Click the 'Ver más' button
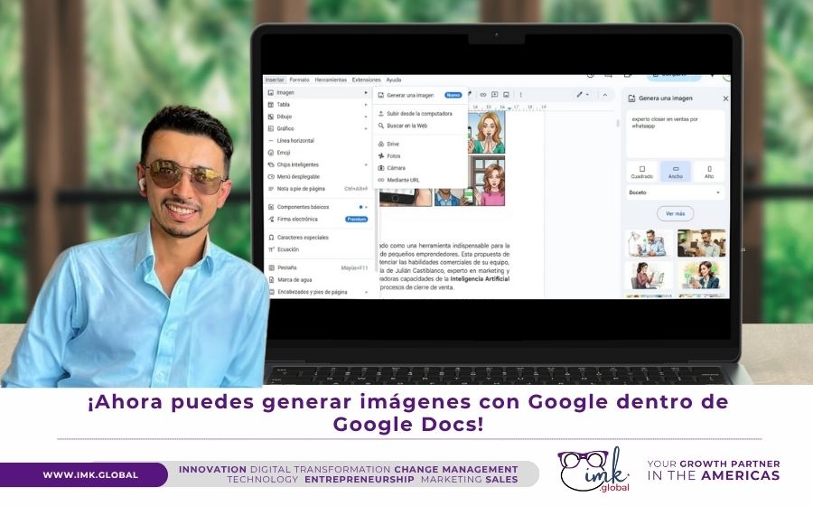This screenshot has height=506, width=813. pos(676,214)
